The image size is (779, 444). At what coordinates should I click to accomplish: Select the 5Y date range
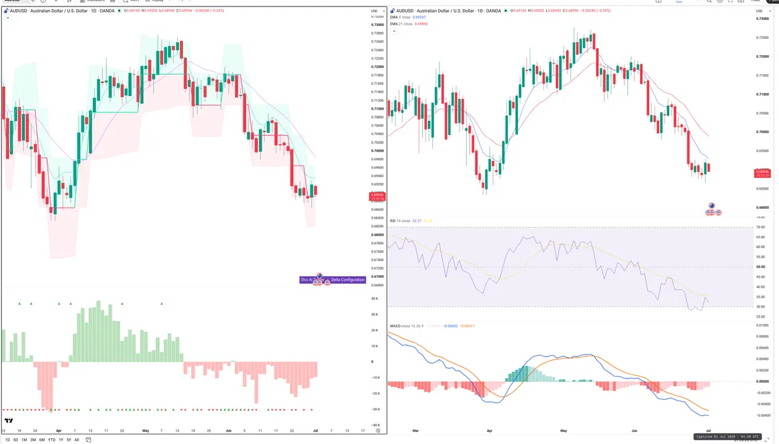point(69,440)
